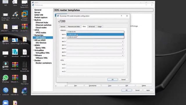Open the NID desktop icon
186x105 pixels.
click(x=6, y=3)
